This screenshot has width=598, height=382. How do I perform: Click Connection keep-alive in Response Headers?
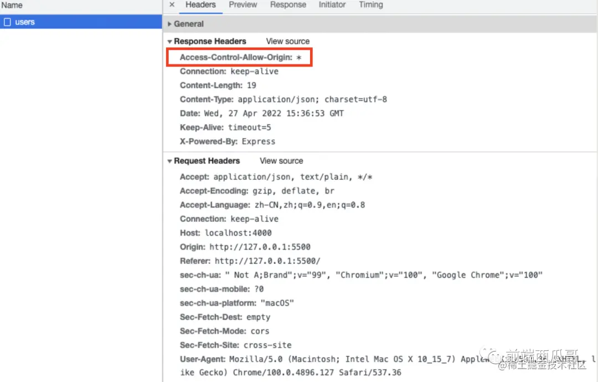tap(229, 72)
